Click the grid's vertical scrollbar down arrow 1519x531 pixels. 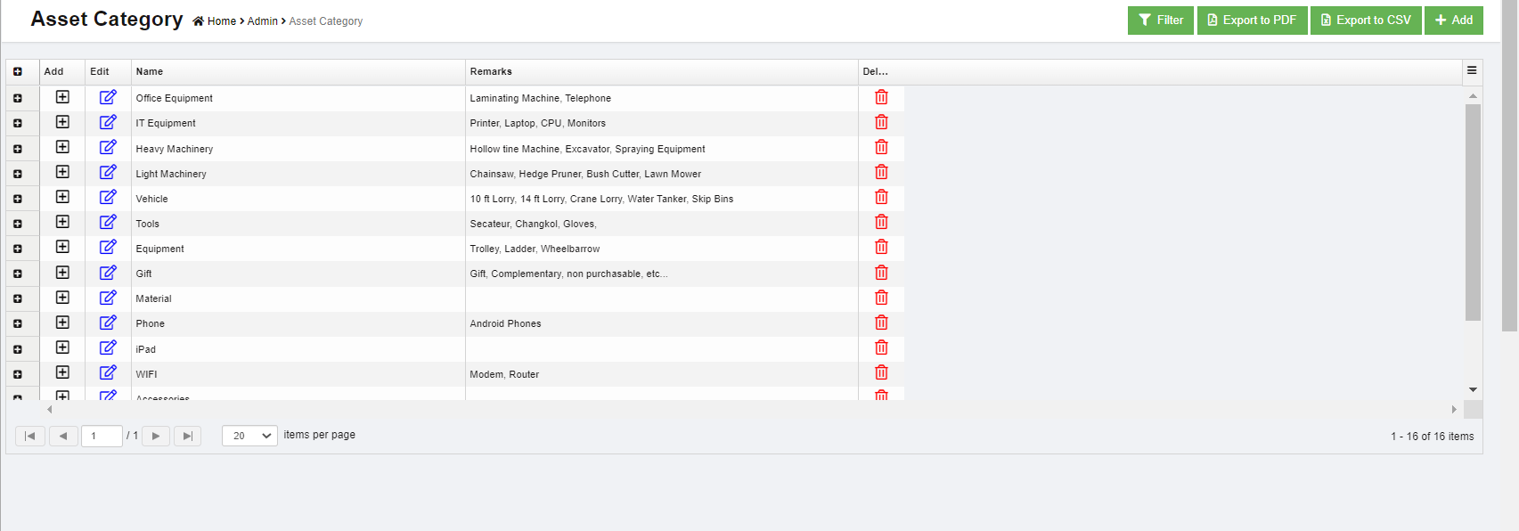(1473, 389)
